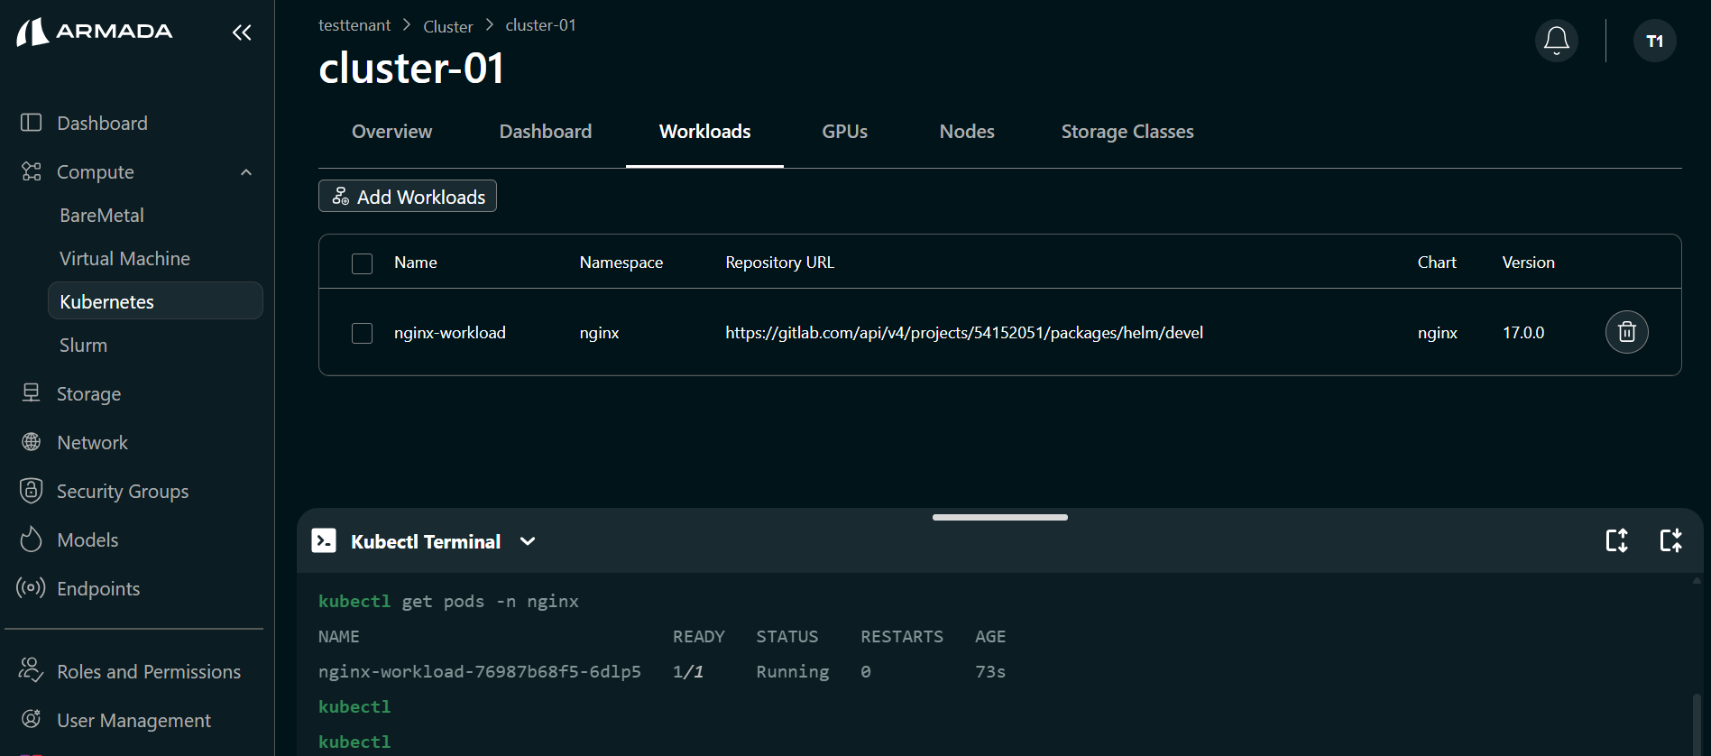1711x756 pixels.
Task: Open Network in the sidebar
Action: 92,443
